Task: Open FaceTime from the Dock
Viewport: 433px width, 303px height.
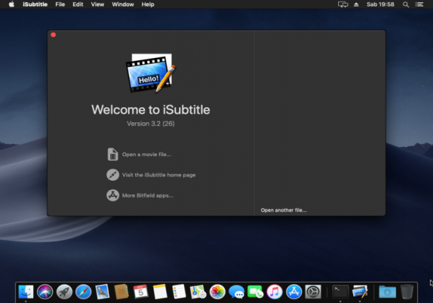Action: pyautogui.click(x=255, y=292)
